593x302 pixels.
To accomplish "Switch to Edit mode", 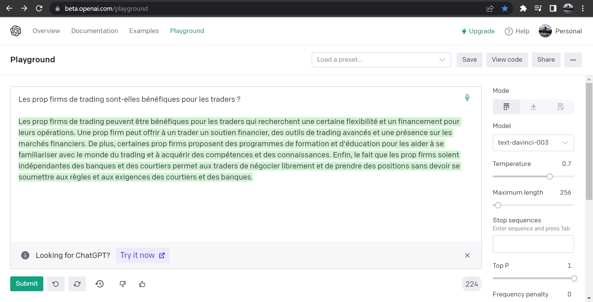I will point(561,107).
